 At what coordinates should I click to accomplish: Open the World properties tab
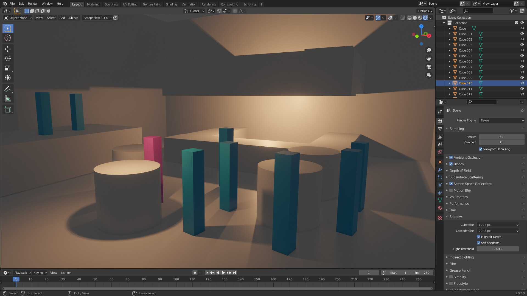coord(440,152)
